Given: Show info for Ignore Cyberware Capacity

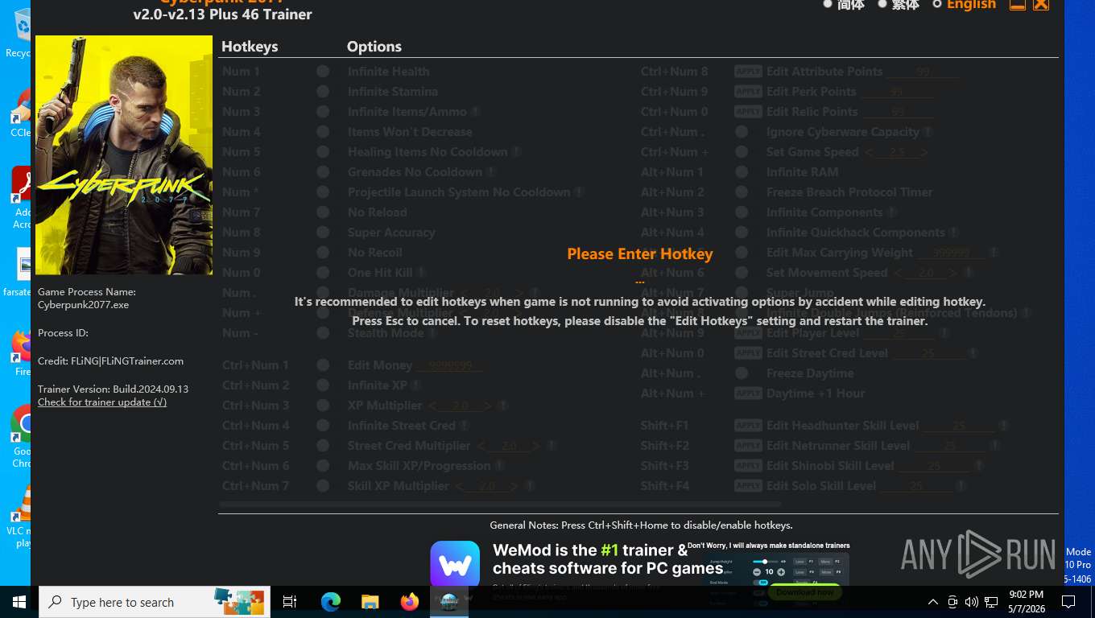Looking at the screenshot, I should click(928, 132).
